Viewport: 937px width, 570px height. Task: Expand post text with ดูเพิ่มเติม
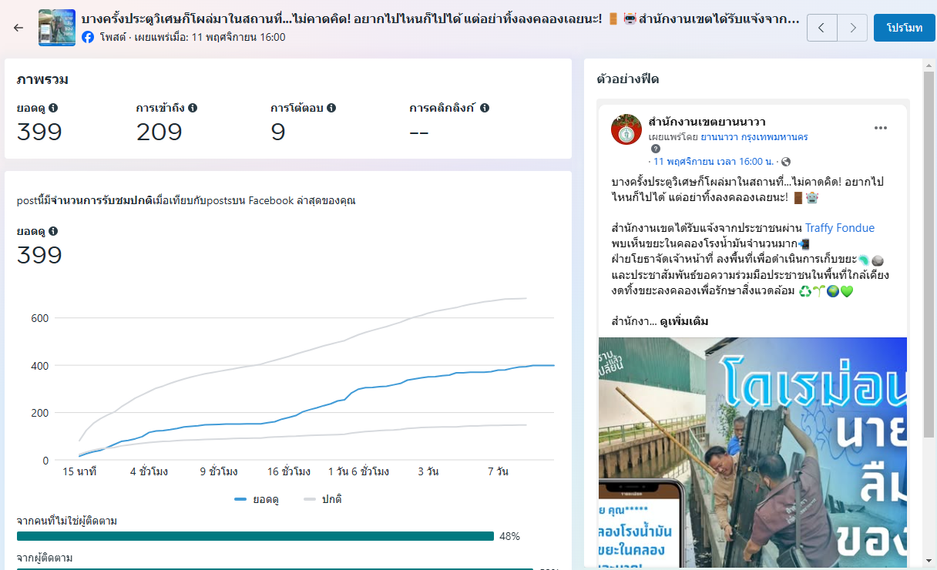tap(683, 321)
